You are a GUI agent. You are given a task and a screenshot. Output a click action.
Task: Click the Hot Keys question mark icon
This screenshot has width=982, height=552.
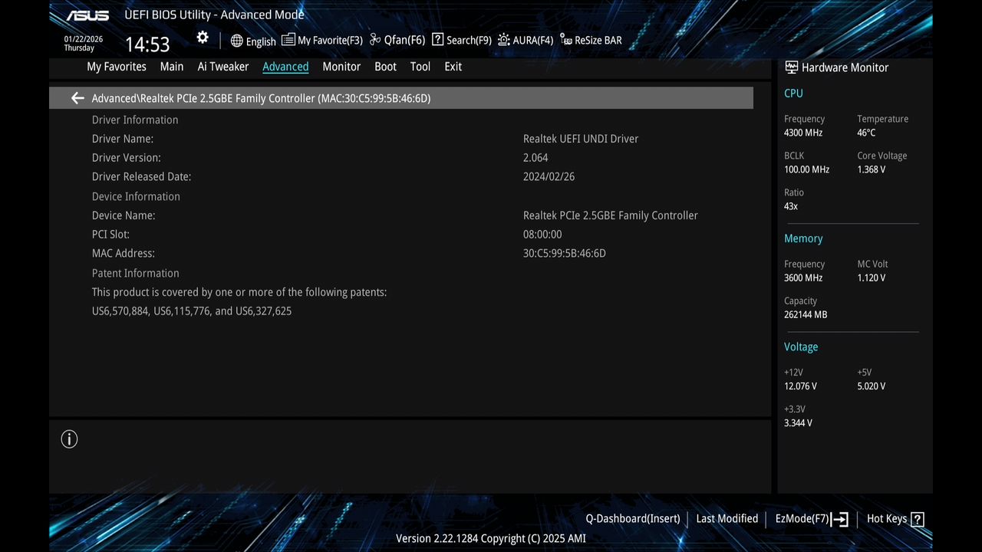coord(919,518)
